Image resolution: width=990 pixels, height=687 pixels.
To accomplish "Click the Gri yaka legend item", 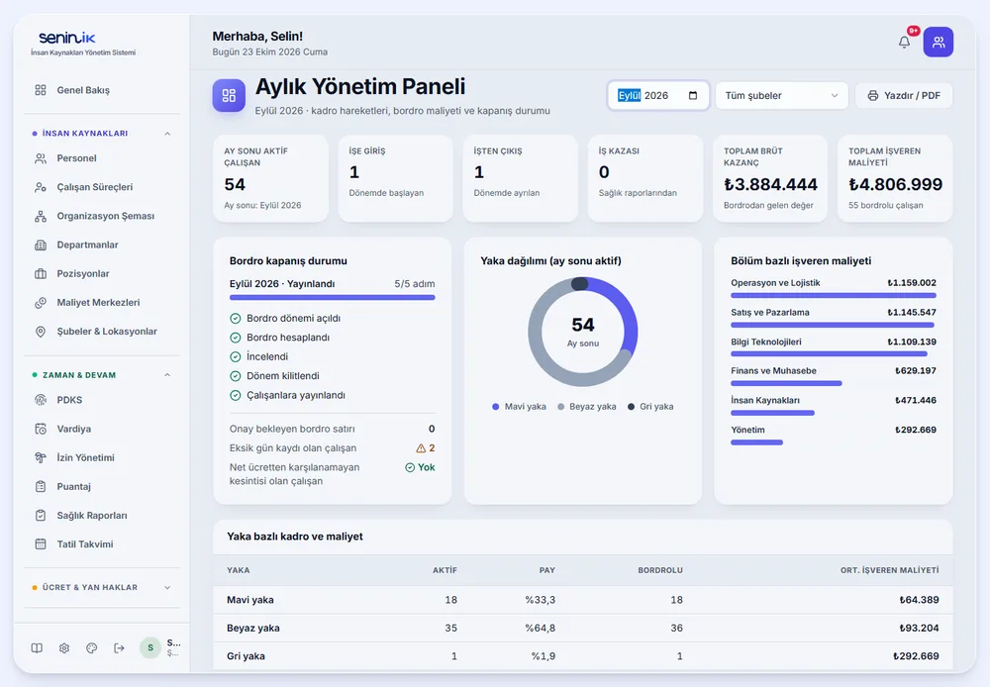I will pos(650,407).
